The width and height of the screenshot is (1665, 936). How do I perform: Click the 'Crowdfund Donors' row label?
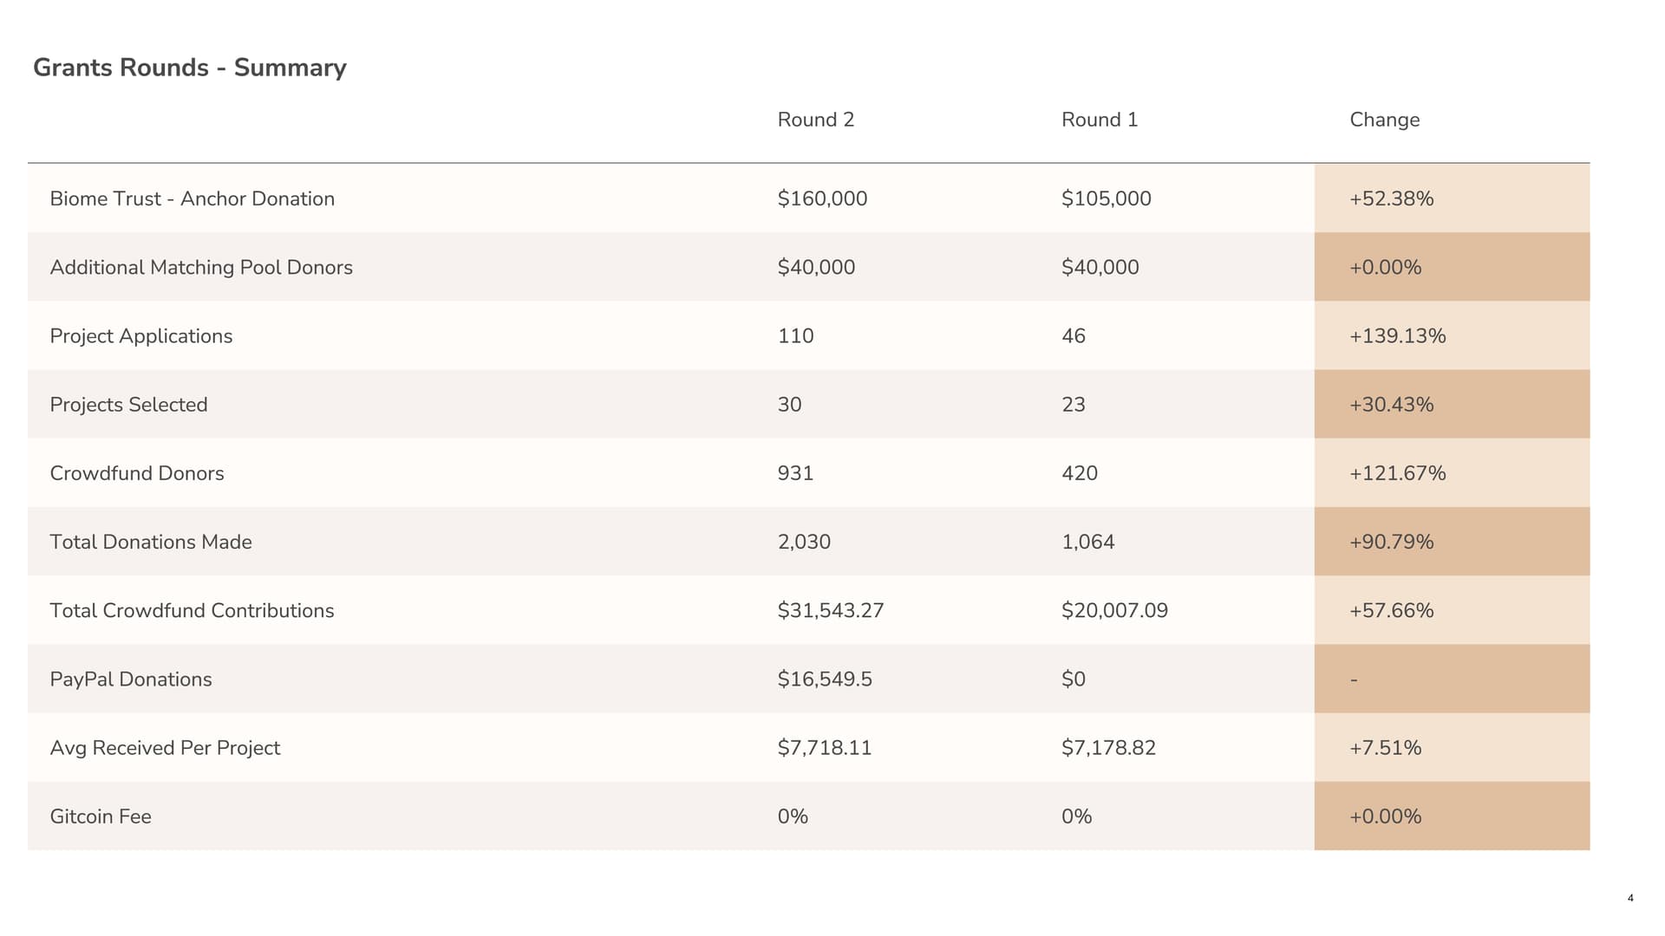pyautogui.click(x=136, y=473)
